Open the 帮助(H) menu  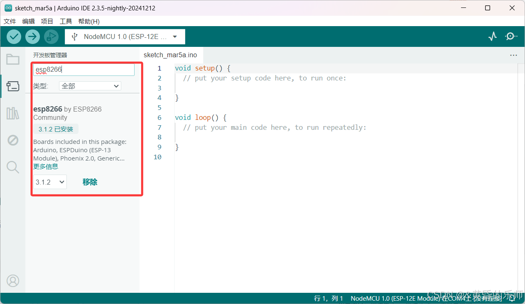89,21
